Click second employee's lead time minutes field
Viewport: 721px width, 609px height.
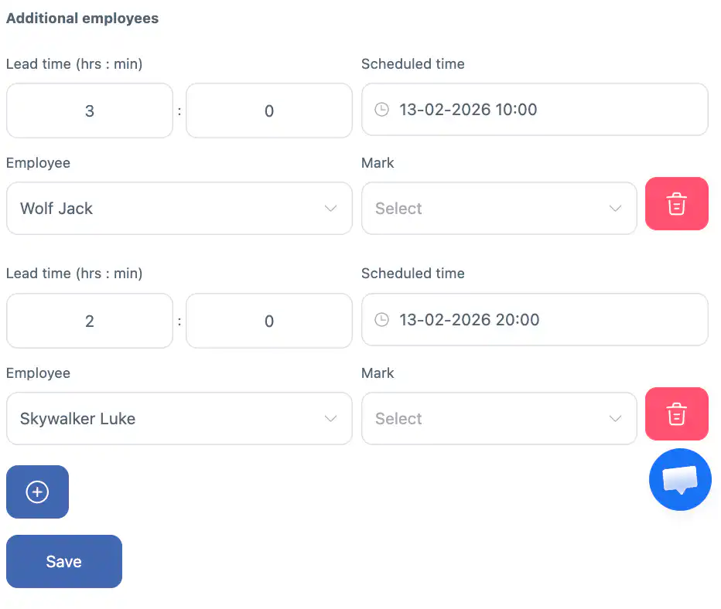(268, 322)
